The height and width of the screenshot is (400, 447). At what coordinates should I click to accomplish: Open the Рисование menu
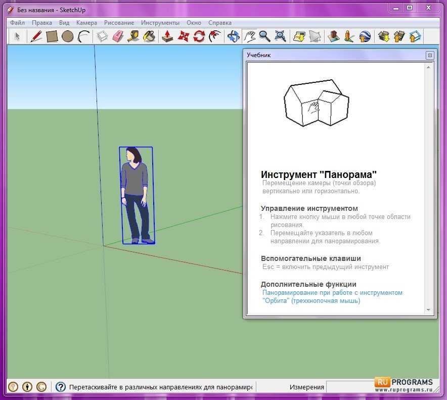119,23
